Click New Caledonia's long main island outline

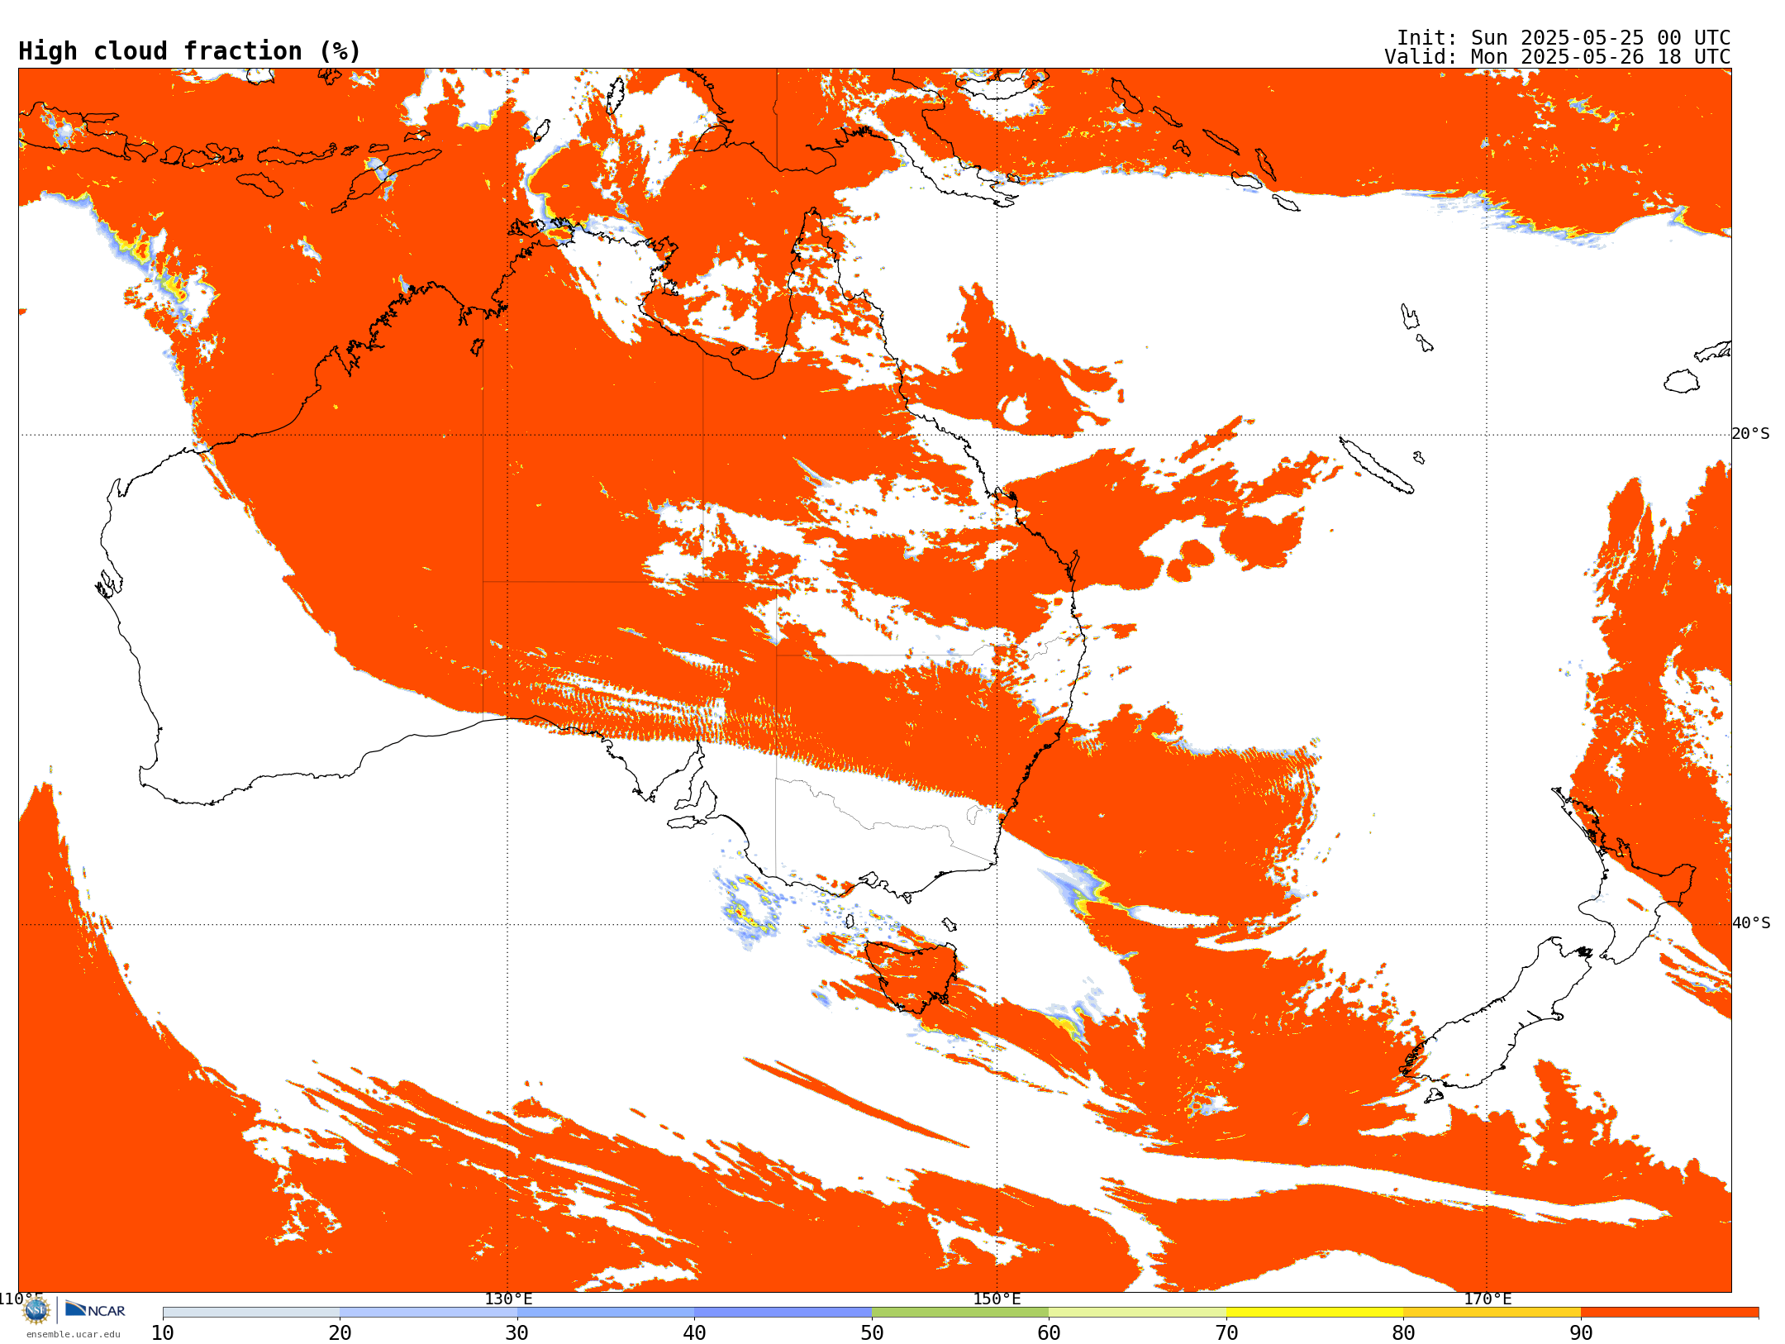click(x=1376, y=465)
